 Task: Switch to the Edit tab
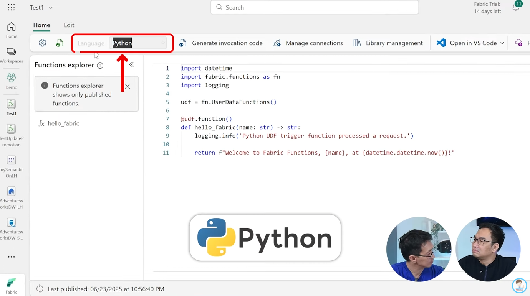tap(69, 25)
